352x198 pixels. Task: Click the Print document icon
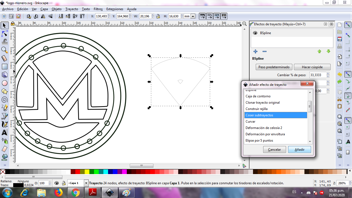coord(340,46)
